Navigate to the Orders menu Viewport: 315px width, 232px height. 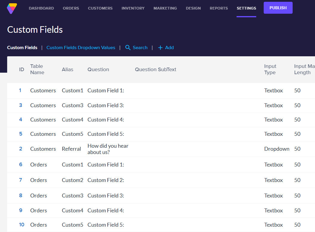(x=71, y=8)
